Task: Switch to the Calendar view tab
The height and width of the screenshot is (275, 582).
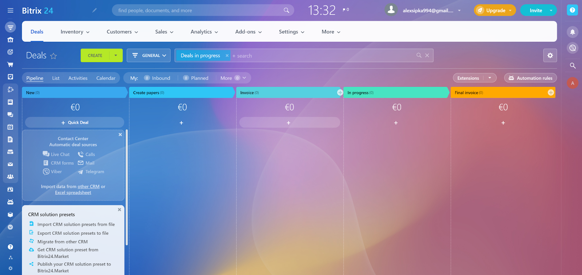Action: pyautogui.click(x=105, y=78)
